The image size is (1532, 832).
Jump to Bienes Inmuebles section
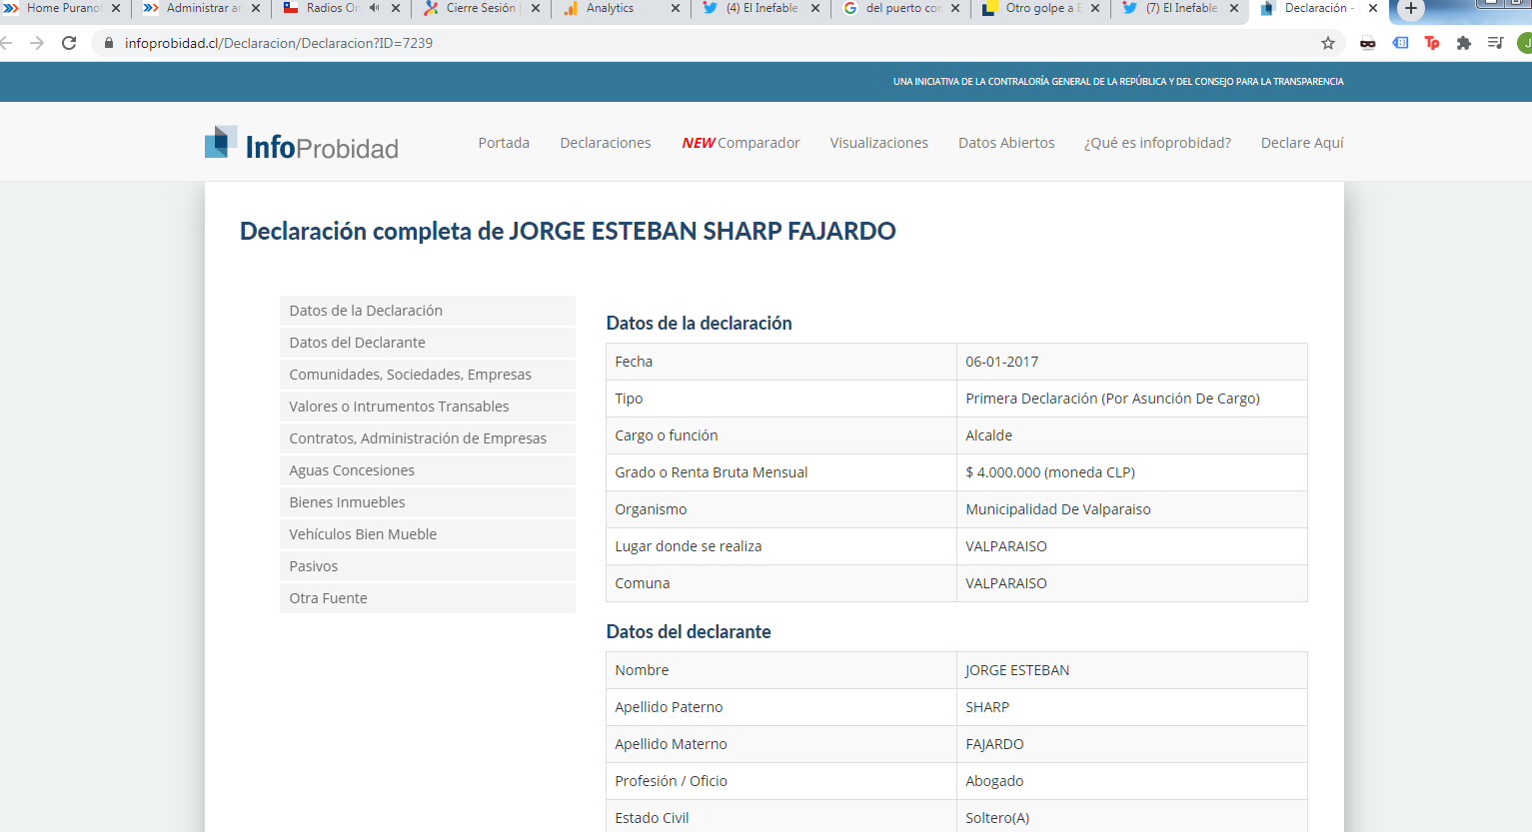[x=428, y=502]
